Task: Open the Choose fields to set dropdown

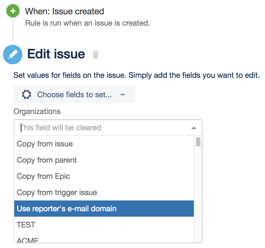Action: [x=74, y=95]
